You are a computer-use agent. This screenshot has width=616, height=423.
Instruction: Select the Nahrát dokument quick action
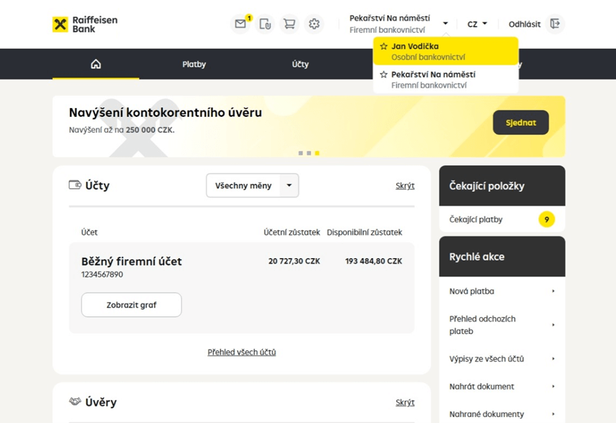click(x=502, y=386)
